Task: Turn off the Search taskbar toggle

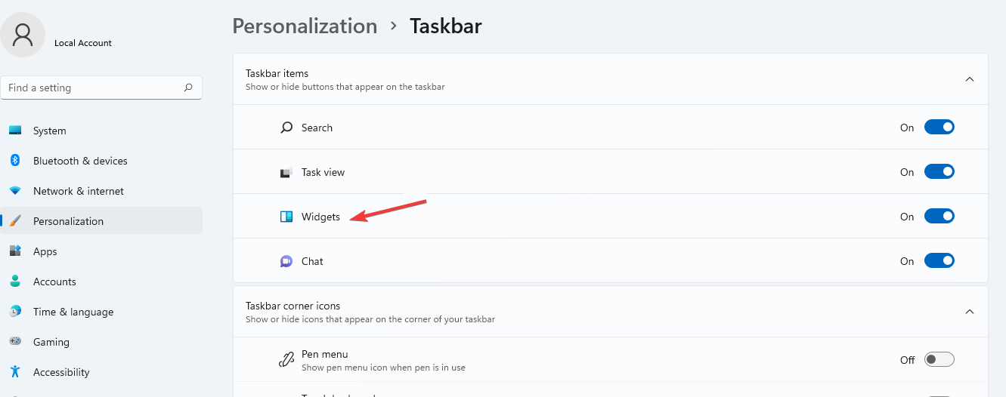Action: [x=939, y=128]
